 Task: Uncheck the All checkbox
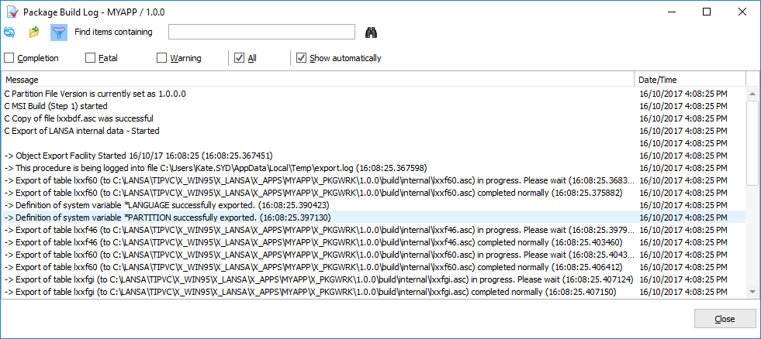[x=239, y=58]
